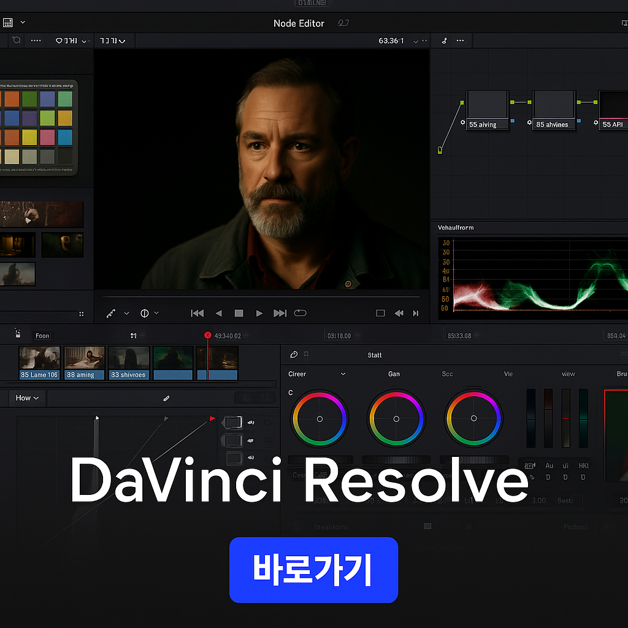This screenshot has height=628, width=628.
Task: Open the first viewer toolbar dropdown
Action: tap(72, 41)
